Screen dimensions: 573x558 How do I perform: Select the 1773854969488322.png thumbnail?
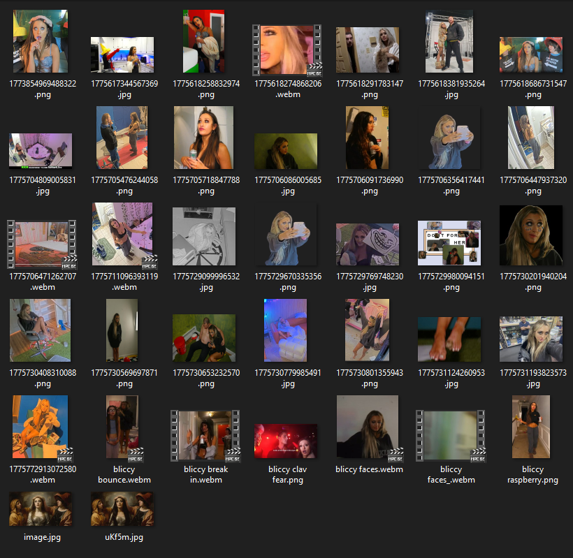tap(41, 41)
